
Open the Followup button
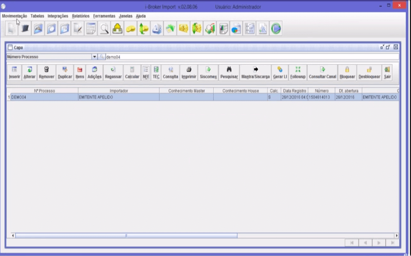pyautogui.click(x=298, y=73)
